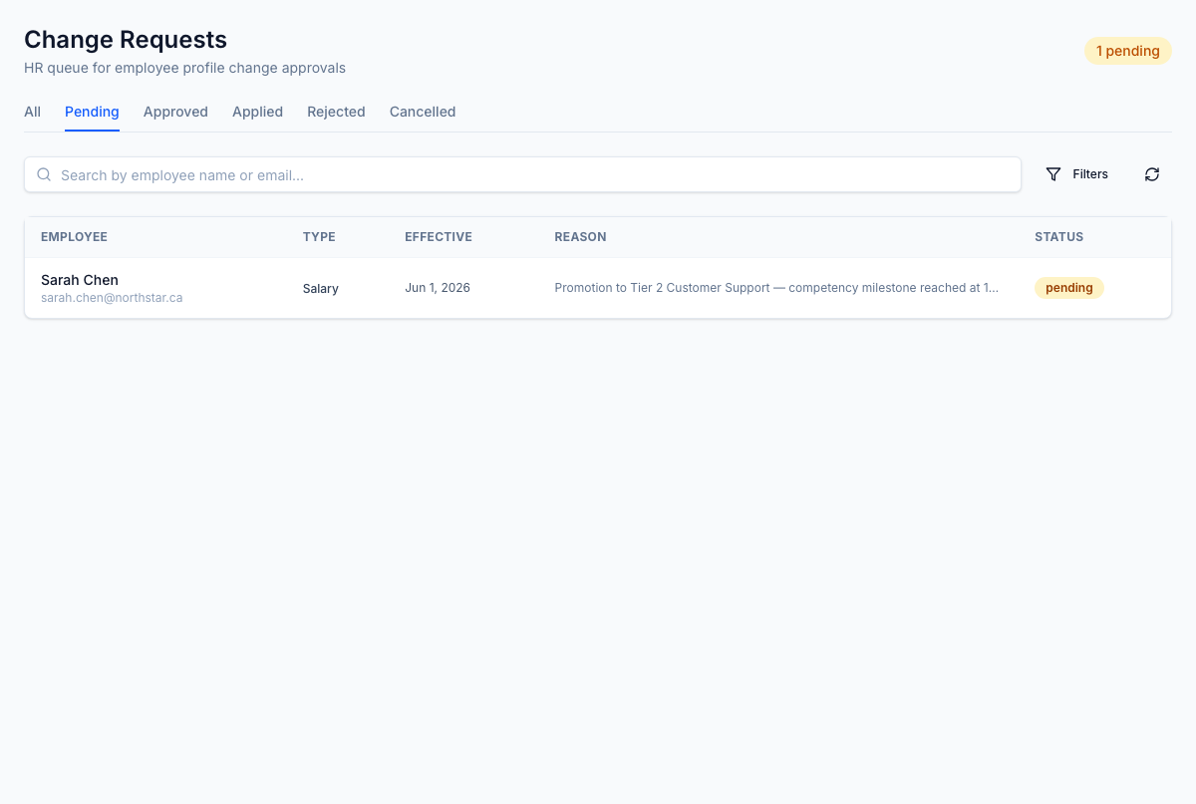View the Cancelled tab

pyautogui.click(x=423, y=112)
